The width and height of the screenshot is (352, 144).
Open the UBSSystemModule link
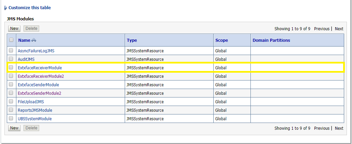(35, 119)
